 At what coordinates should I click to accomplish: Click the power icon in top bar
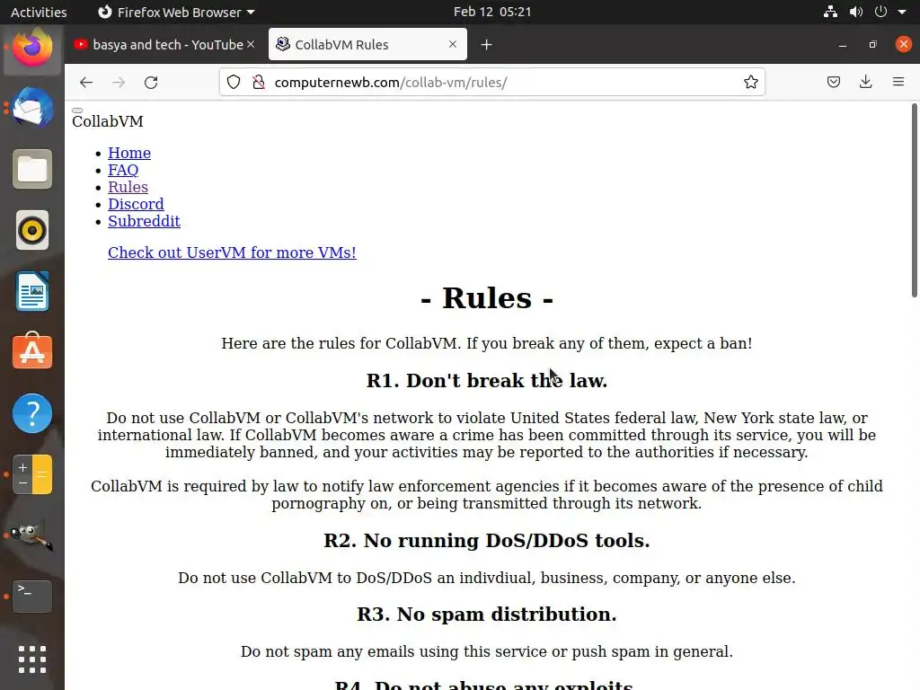tap(880, 12)
